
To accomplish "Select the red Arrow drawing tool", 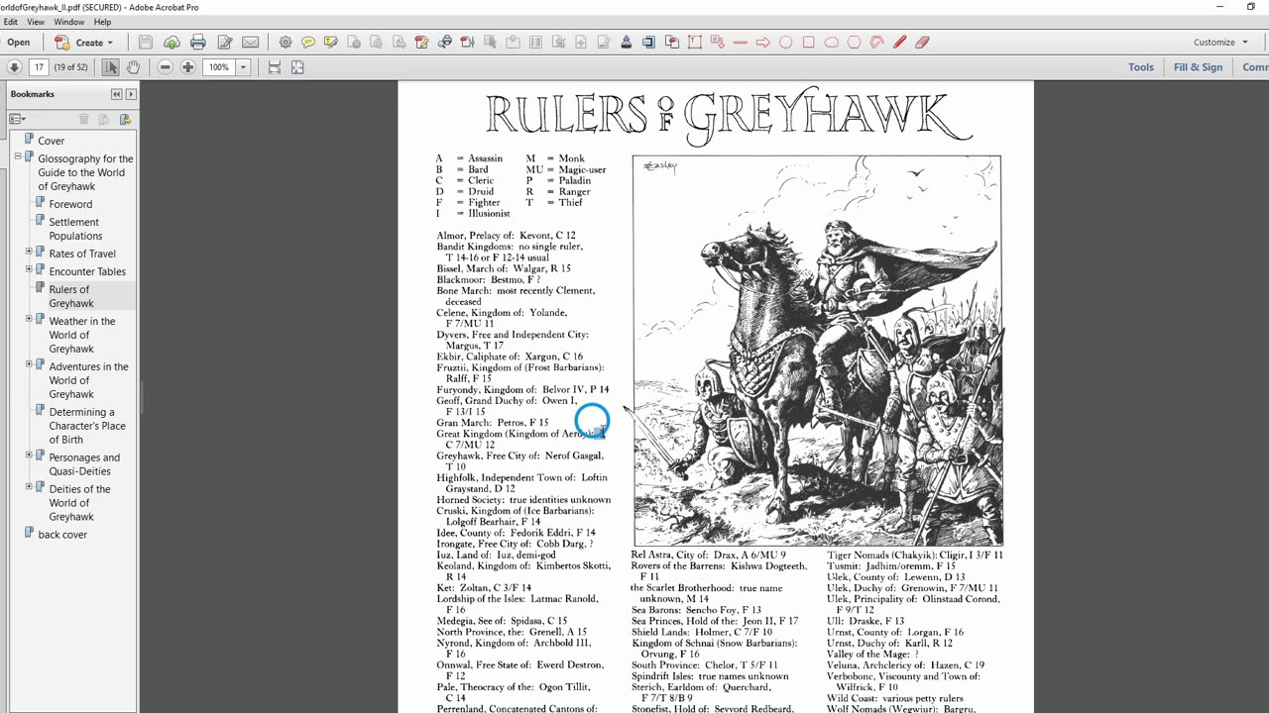I will click(x=763, y=43).
